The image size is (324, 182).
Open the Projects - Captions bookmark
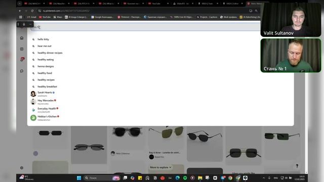[207, 17]
